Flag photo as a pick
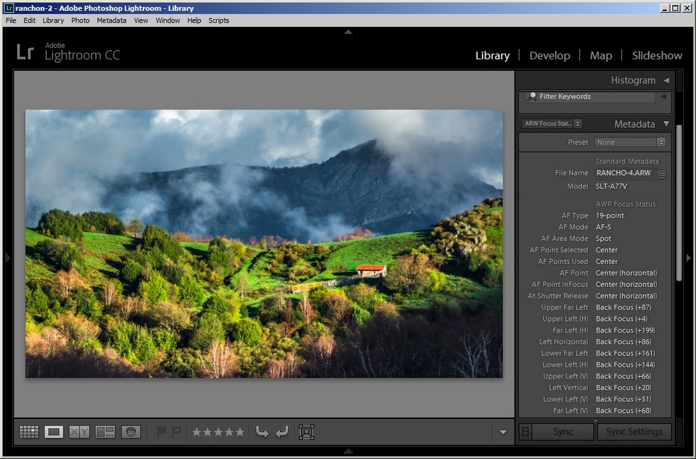Screen dimensions: 696x459 point(162,431)
